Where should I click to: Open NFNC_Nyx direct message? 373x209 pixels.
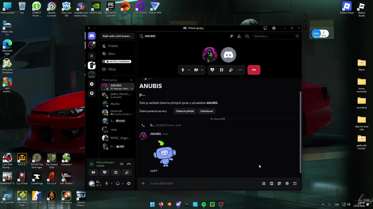click(117, 138)
